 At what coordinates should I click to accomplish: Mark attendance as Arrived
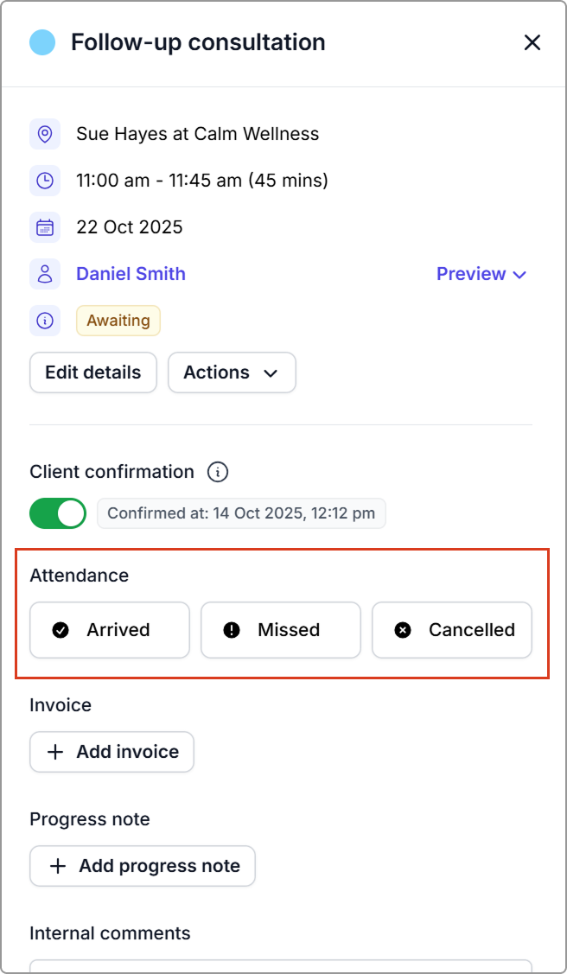tap(110, 630)
